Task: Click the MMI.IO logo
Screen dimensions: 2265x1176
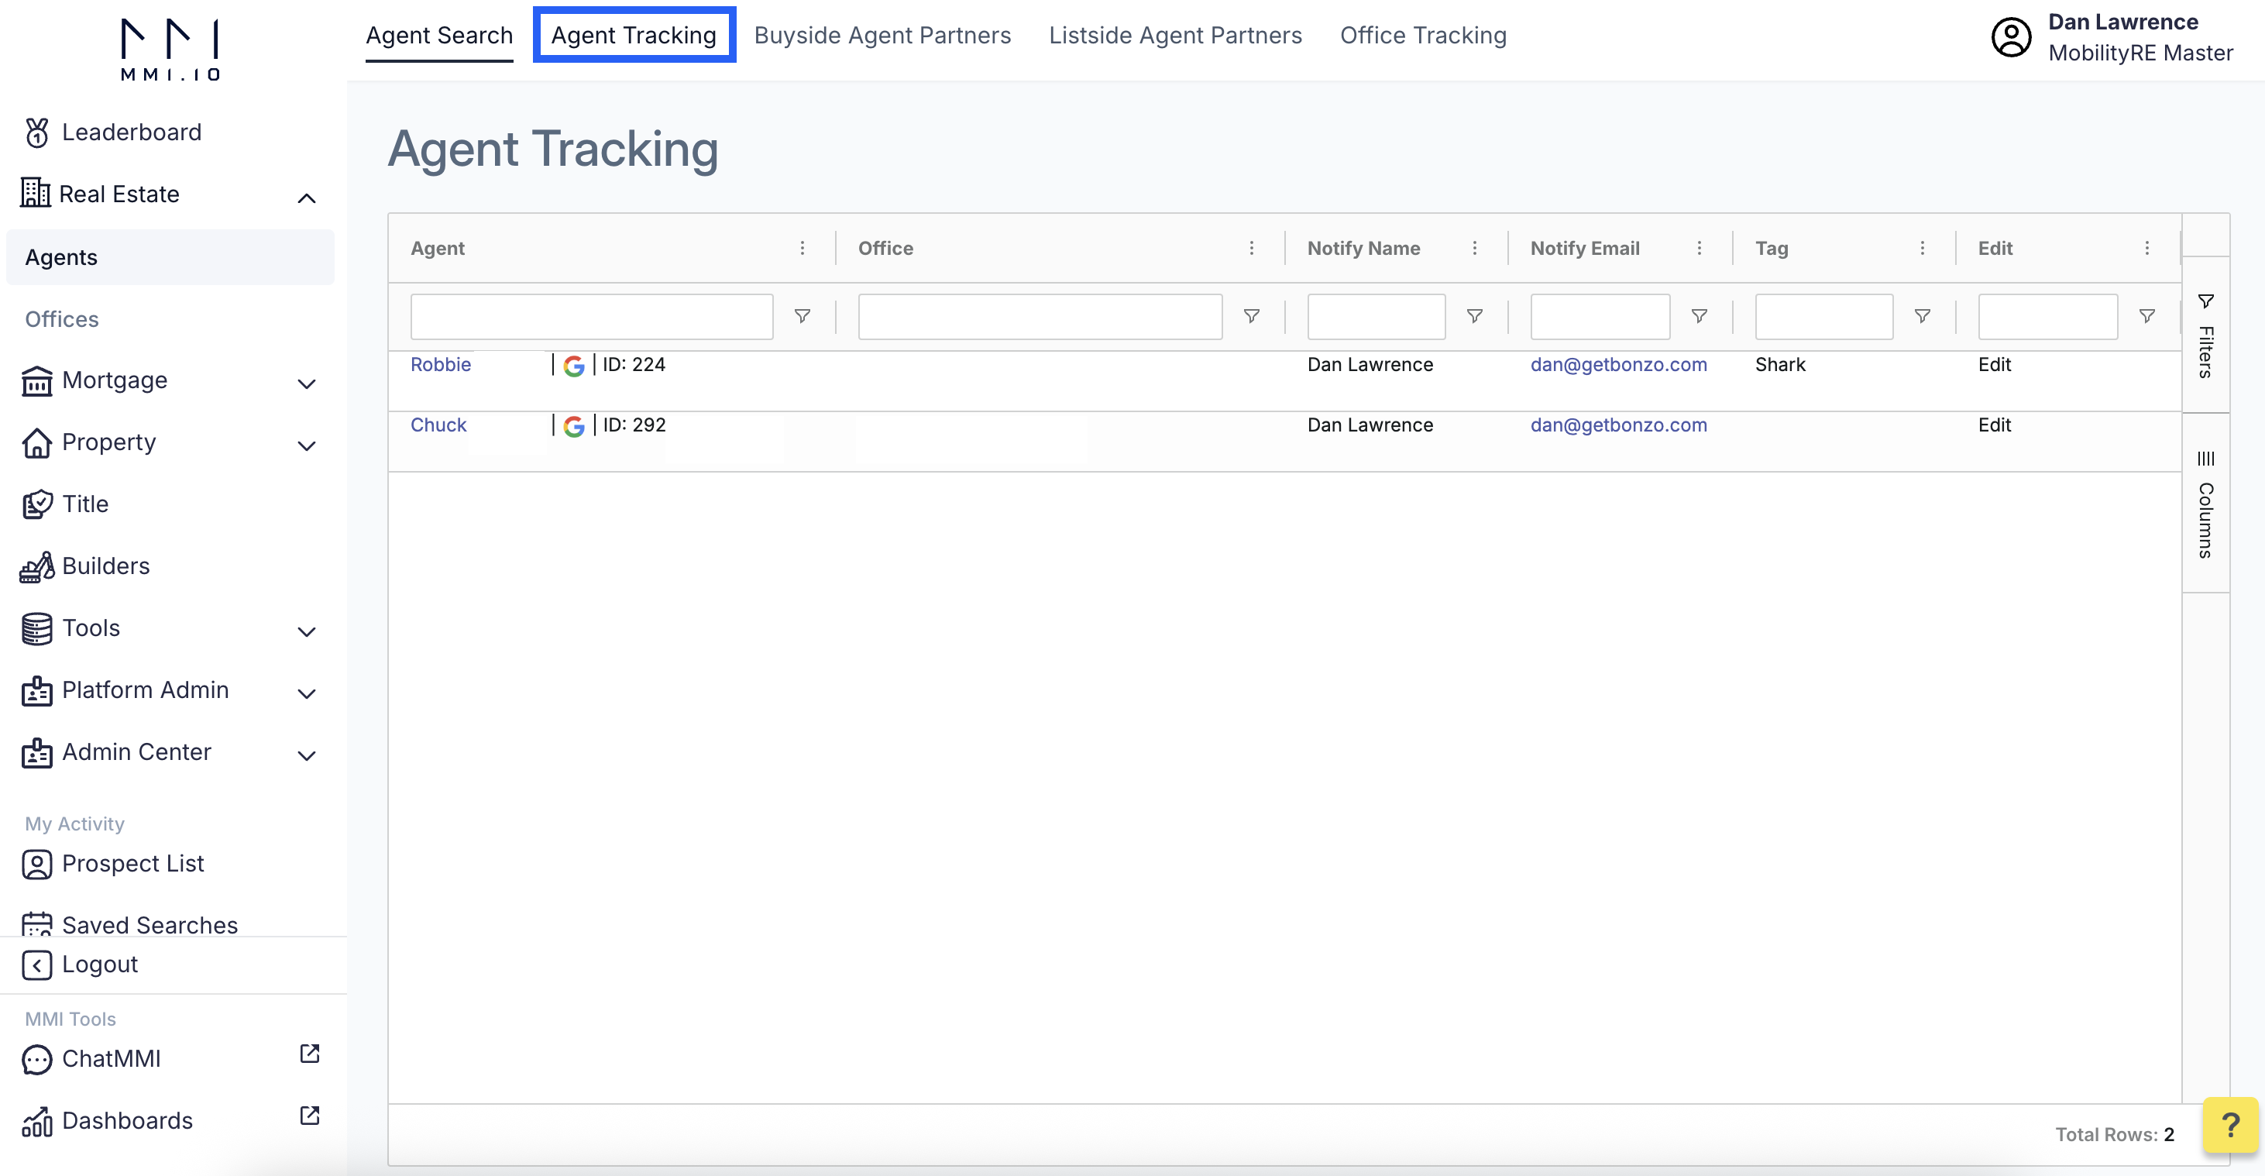Action: pyautogui.click(x=170, y=50)
